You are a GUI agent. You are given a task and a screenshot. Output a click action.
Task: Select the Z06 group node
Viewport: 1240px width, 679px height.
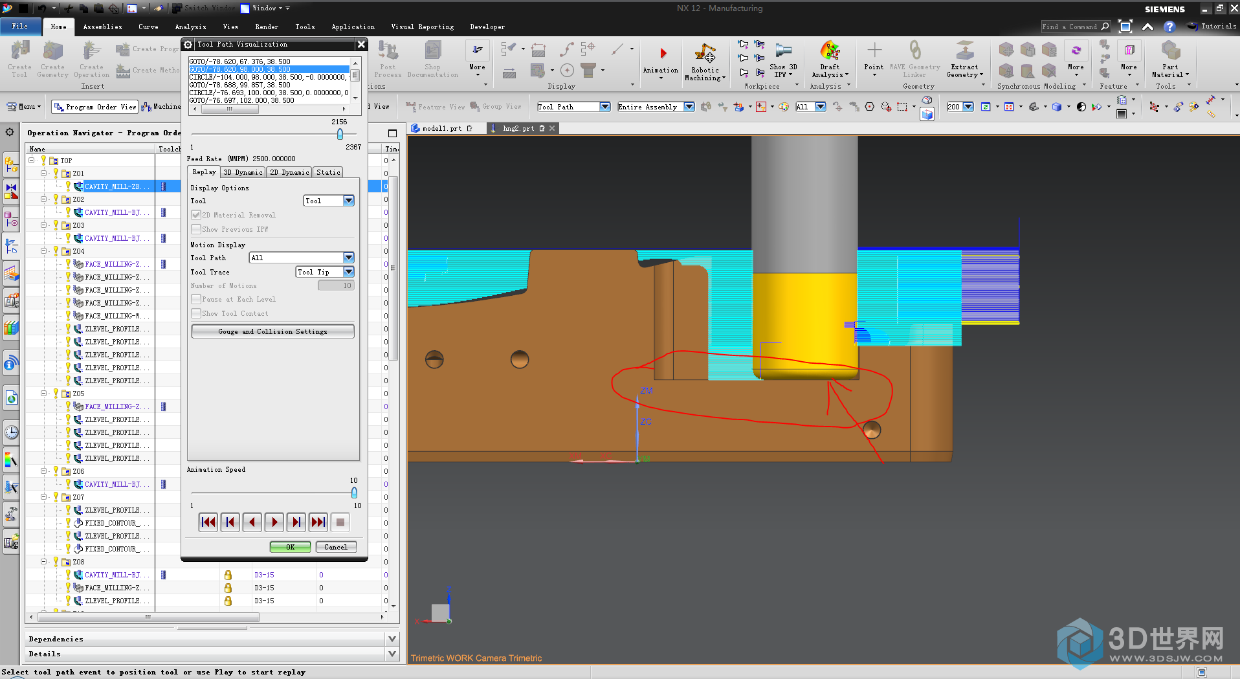click(78, 471)
